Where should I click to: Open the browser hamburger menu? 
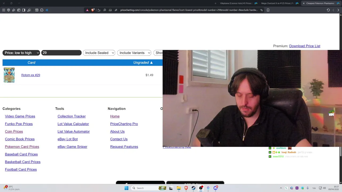3,10
